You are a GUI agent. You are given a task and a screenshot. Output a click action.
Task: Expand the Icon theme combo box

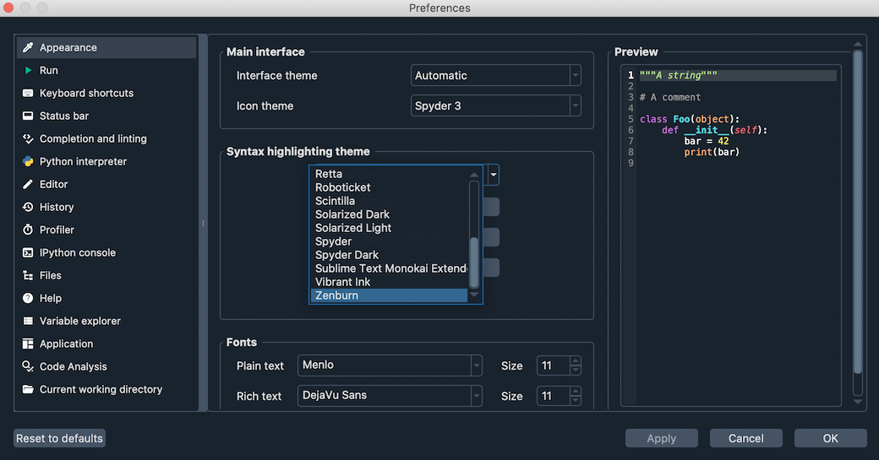click(x=495, y=106)
